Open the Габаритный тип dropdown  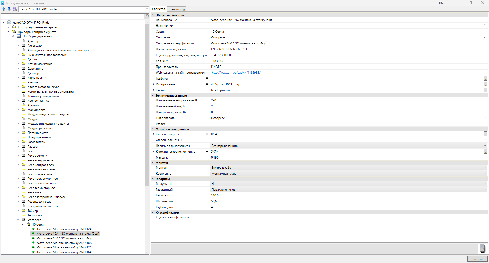tap(485, 190)
